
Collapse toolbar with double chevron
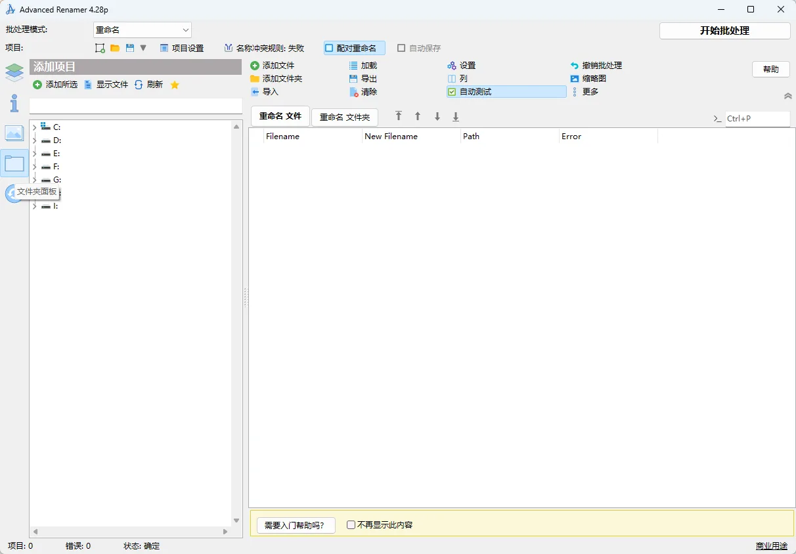tap(788, 96)
